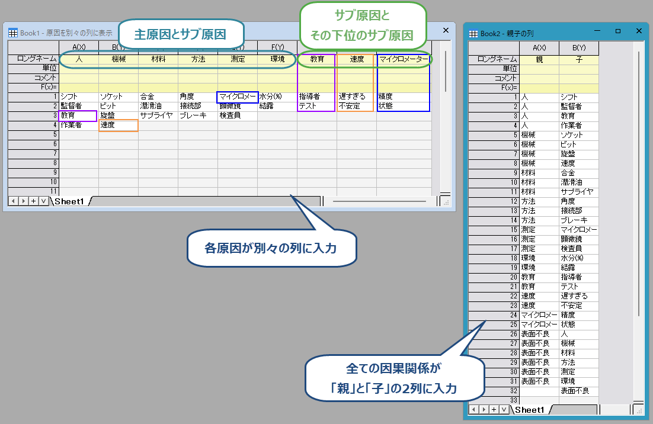Screen dimensions: 653x424
Task: Click the vertical scrollbar in Book2
Action: (638, 178)
